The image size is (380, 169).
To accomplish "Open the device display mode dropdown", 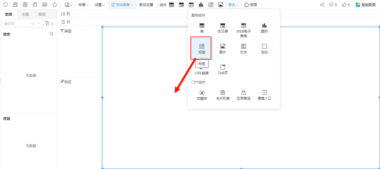I will click(x=69, y=5).
